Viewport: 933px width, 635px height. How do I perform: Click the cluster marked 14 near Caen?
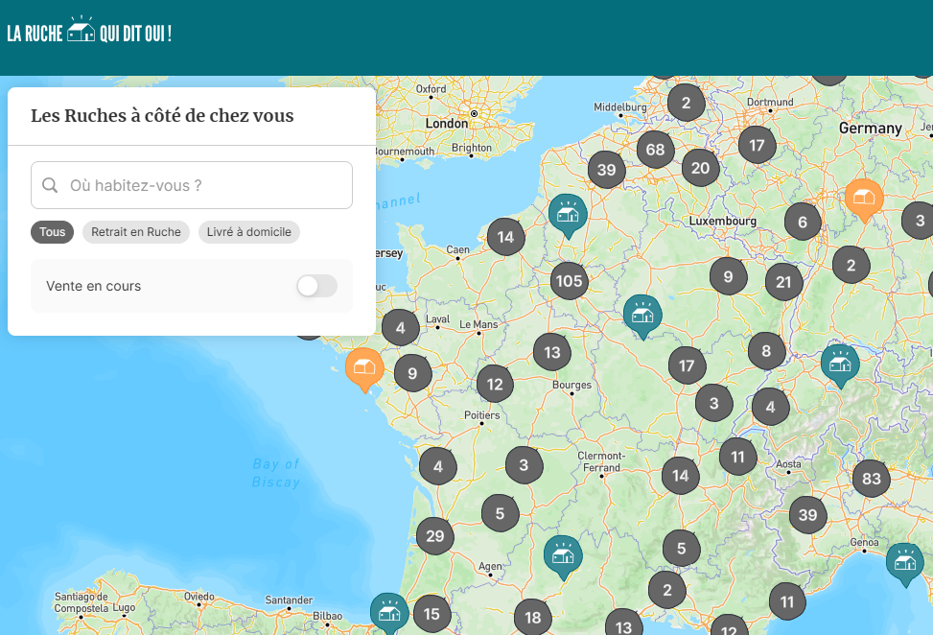pos(505,237)
